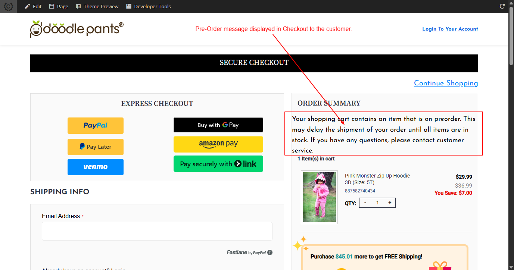Click the Pink Monster Zip Up Hoodie title
514x270 pixels.
point(377,179)
